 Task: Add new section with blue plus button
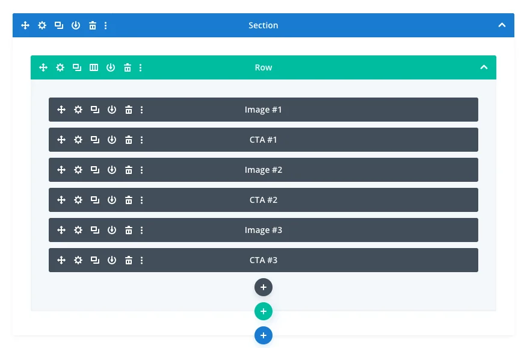263,335
